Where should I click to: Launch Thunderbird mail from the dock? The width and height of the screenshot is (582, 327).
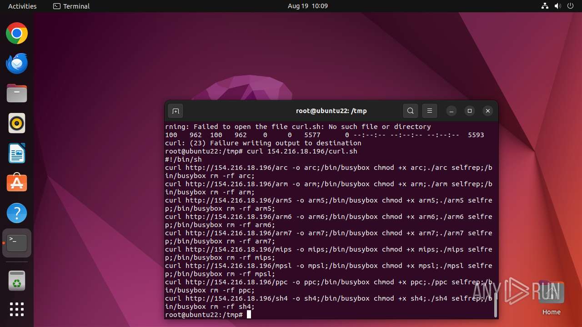[x=17, y=64]
